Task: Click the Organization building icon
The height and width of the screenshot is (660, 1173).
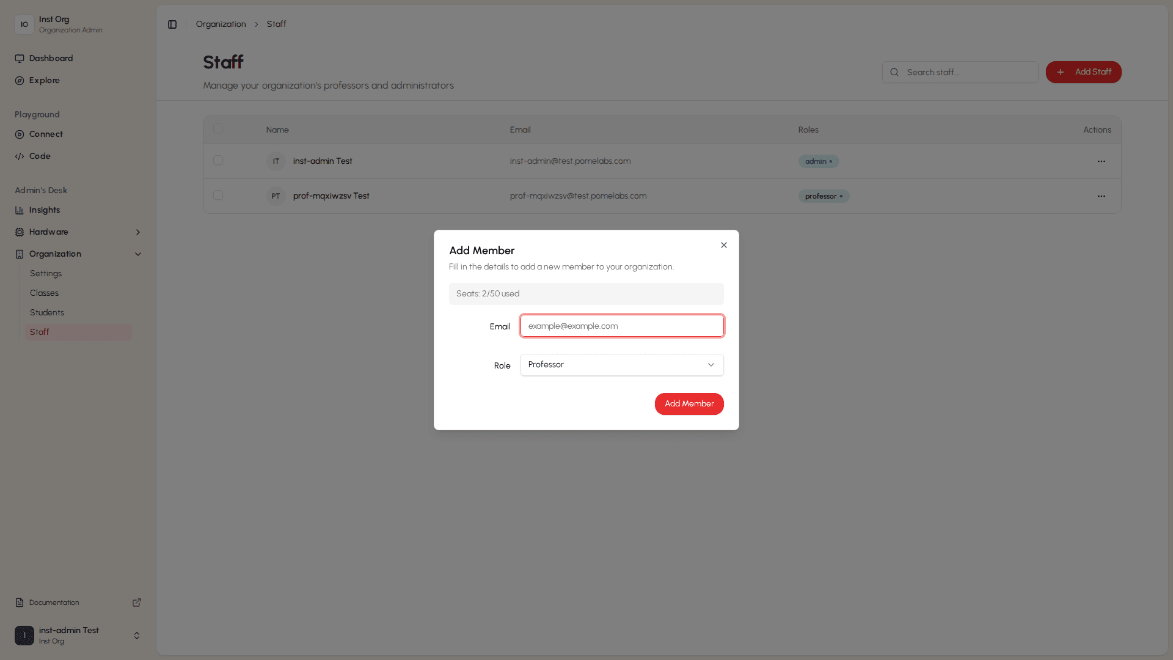Action: 20,254
